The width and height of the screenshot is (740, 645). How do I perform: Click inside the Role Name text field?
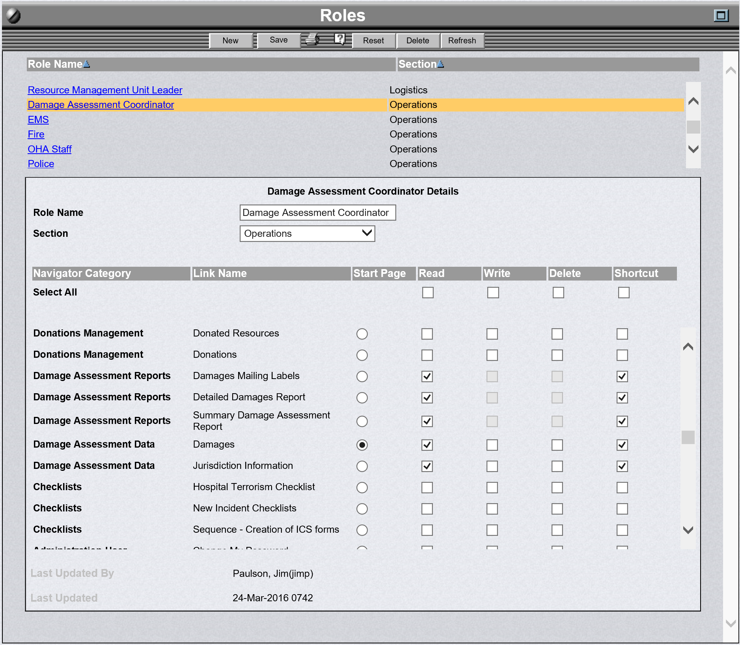point(317,212)
